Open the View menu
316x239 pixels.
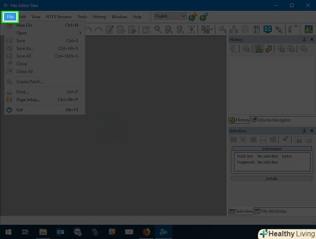tap(36, 17)
